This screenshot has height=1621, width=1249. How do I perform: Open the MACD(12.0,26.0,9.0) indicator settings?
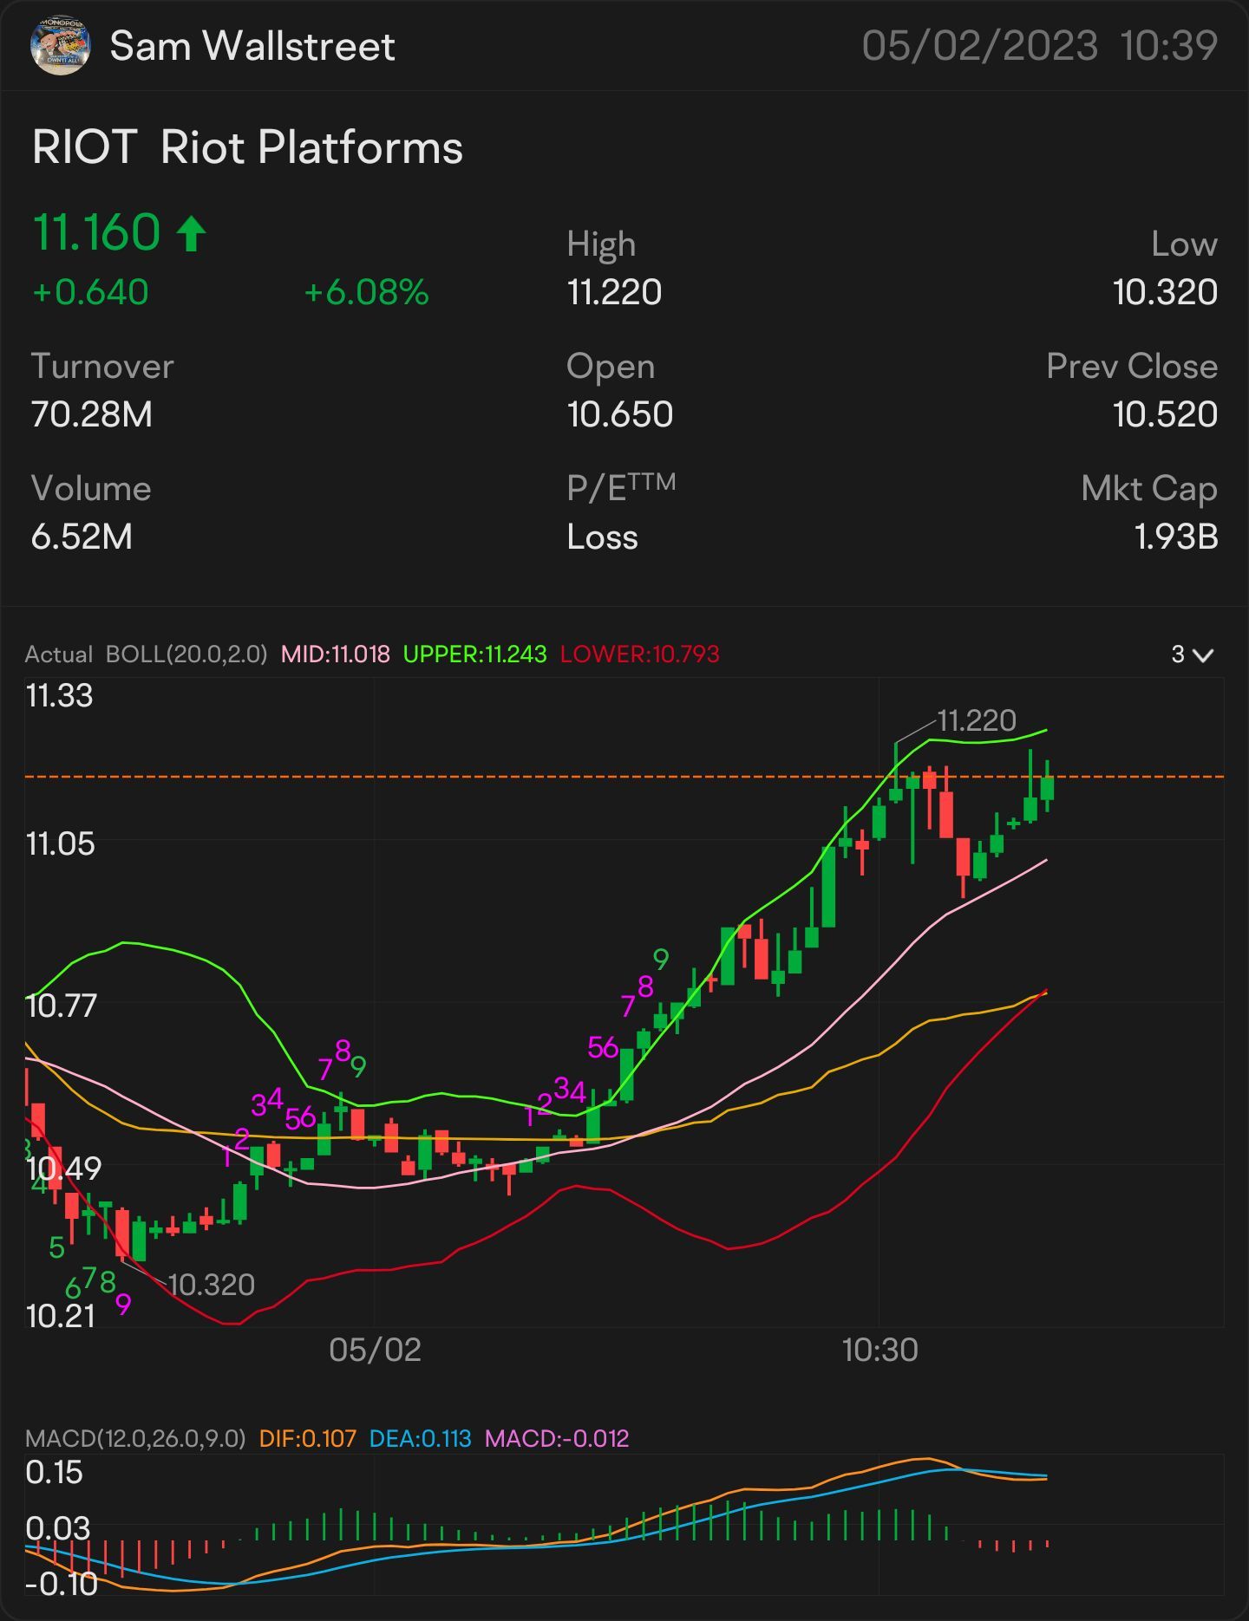[x=135, y=1439]
